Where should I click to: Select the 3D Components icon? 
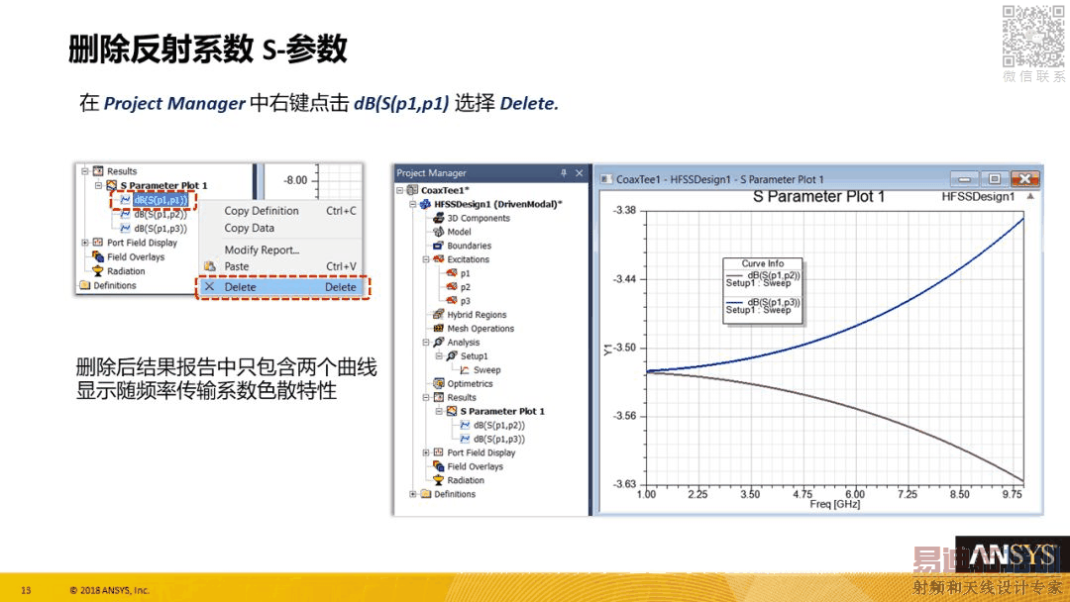(439, 218)
